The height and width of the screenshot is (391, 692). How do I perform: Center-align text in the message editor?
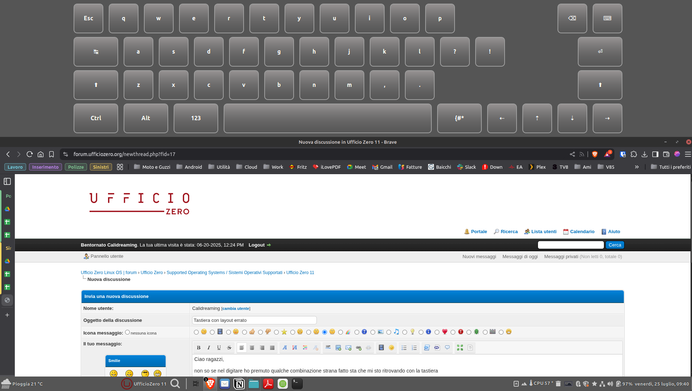[252, 348]
